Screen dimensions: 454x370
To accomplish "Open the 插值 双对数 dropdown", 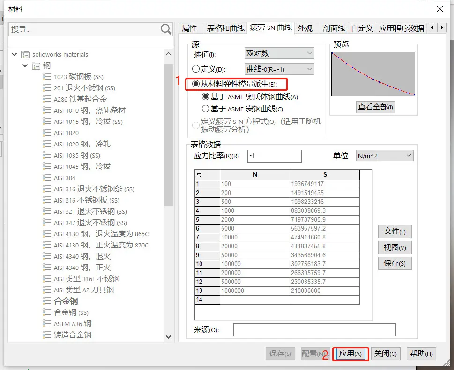I will (x=279, y=53).
